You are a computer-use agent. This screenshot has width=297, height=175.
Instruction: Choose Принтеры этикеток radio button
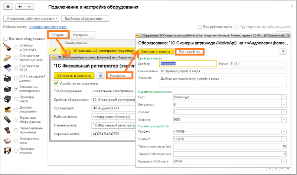pyautogui.click(x=16, y=151)
